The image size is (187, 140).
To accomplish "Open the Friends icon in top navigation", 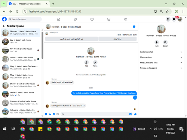I will coord(76,19).
